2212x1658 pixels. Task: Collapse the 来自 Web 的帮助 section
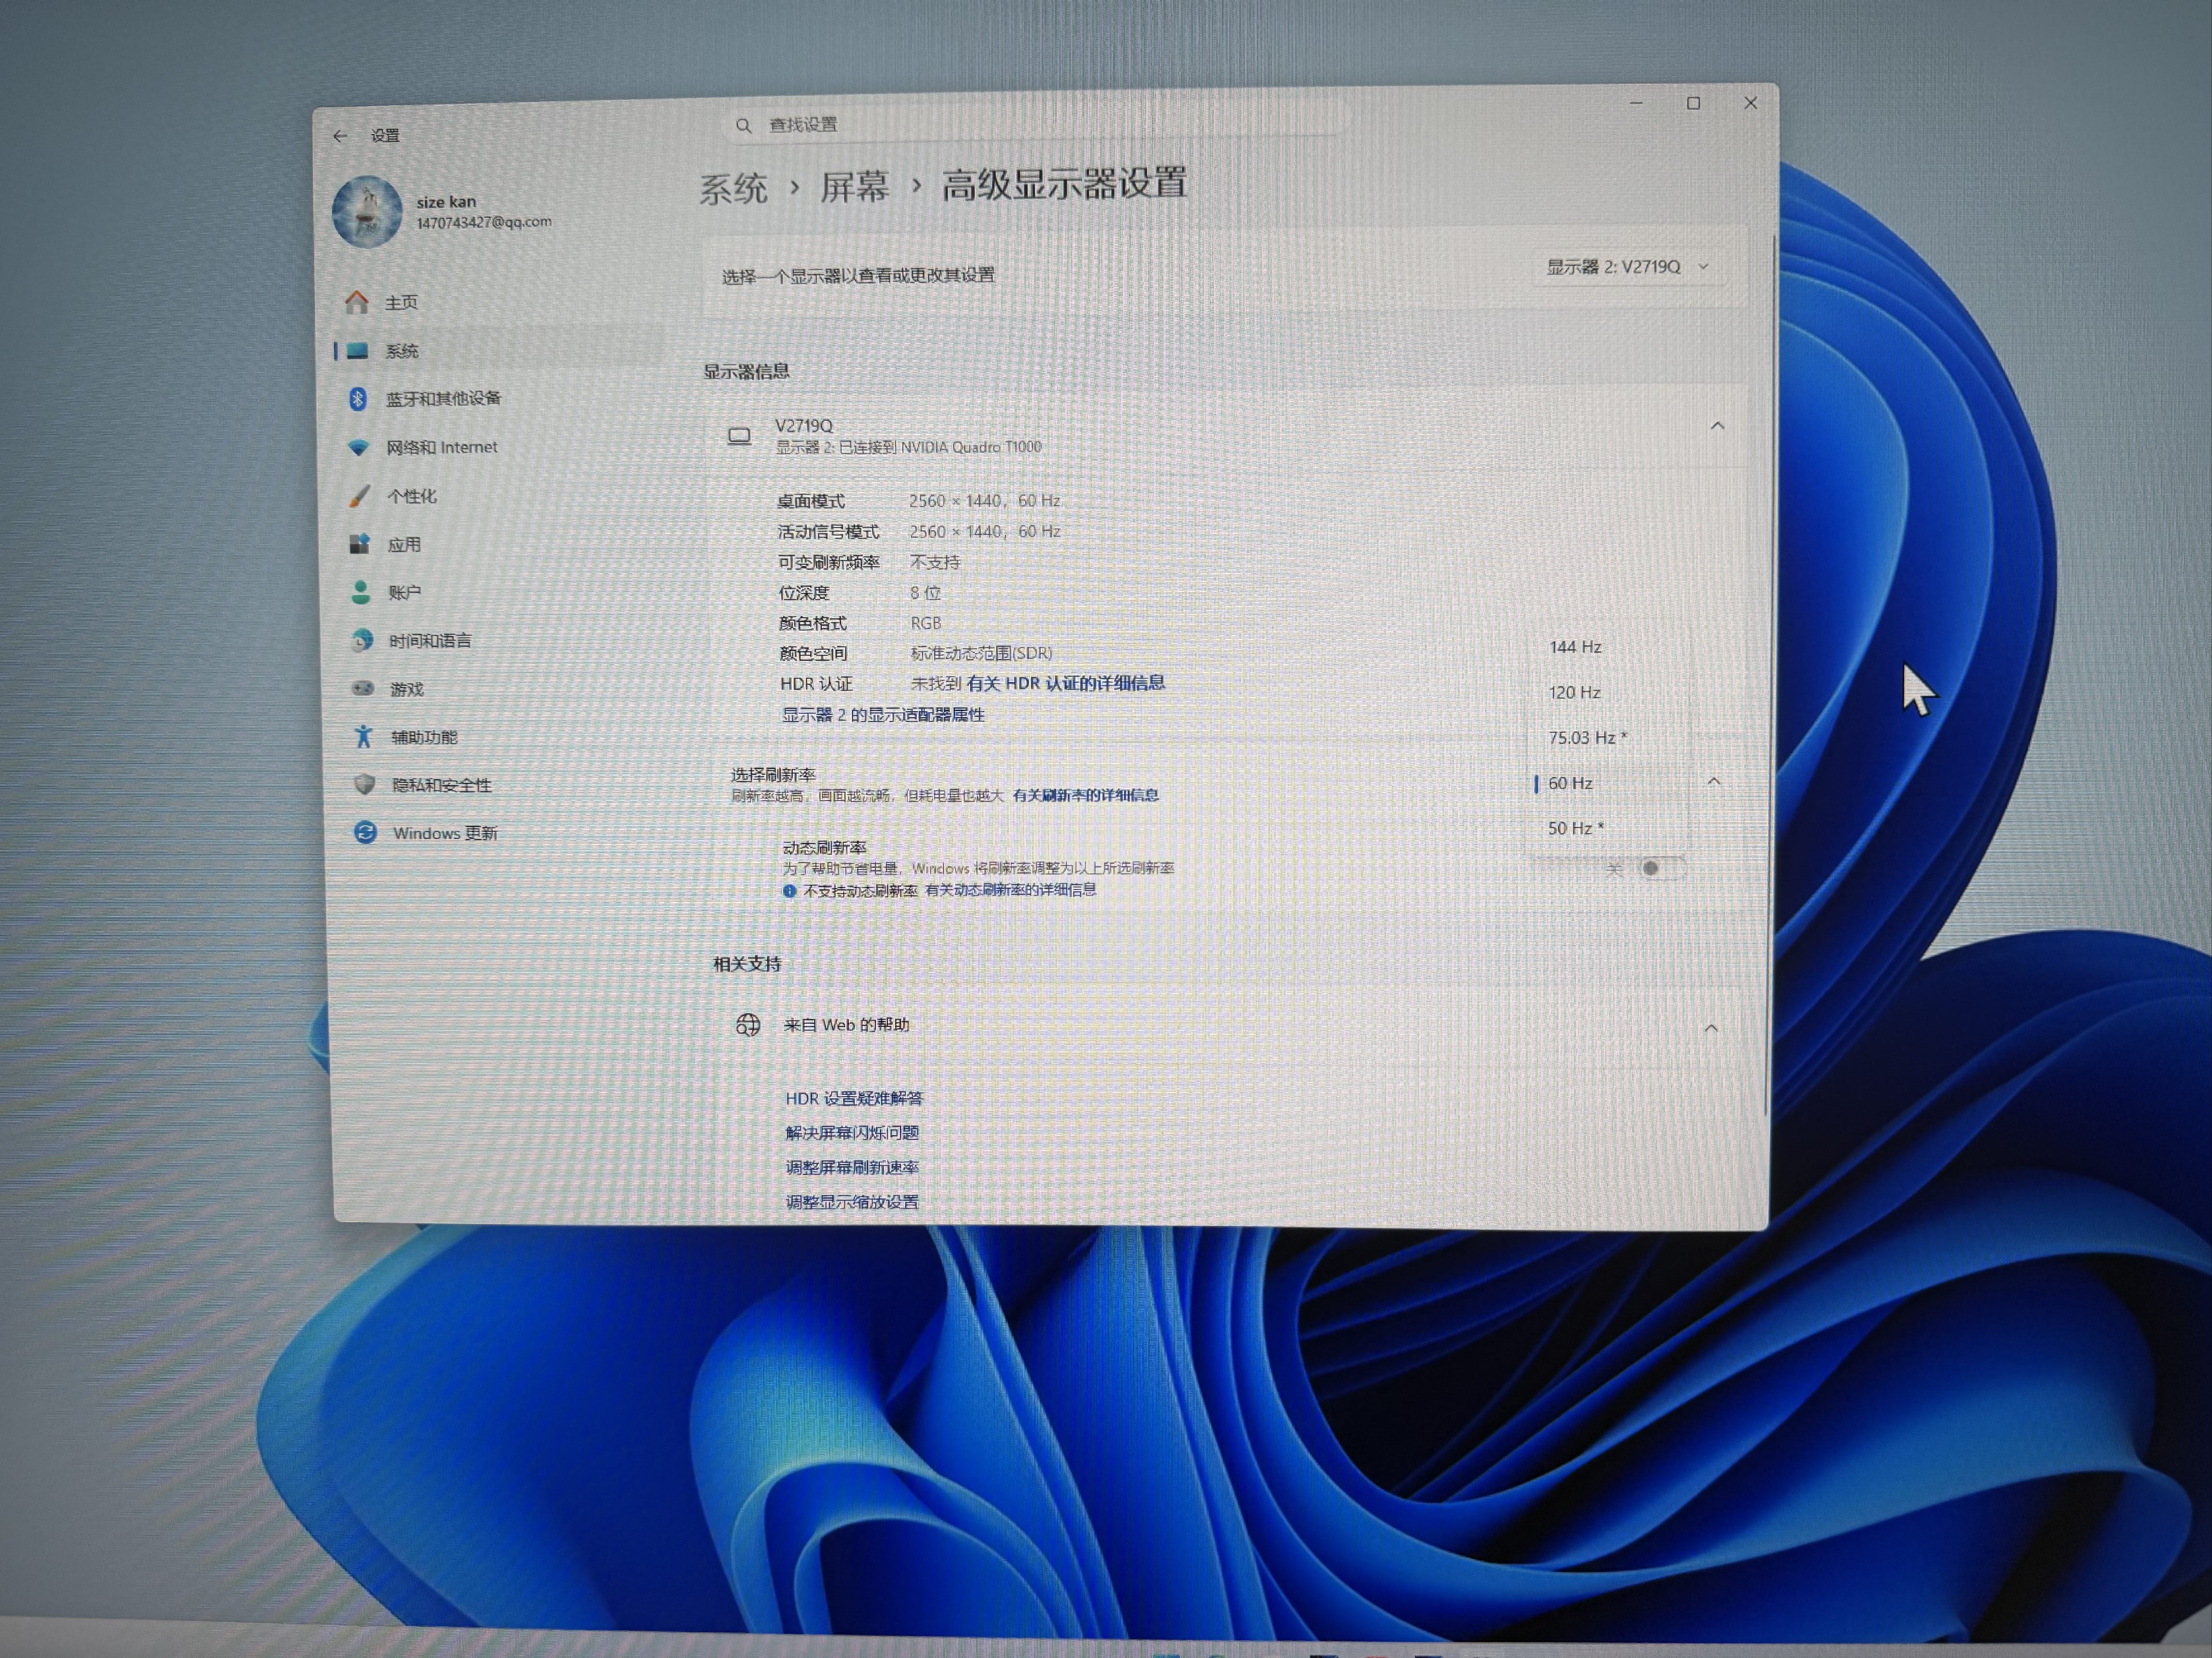1711,1029
